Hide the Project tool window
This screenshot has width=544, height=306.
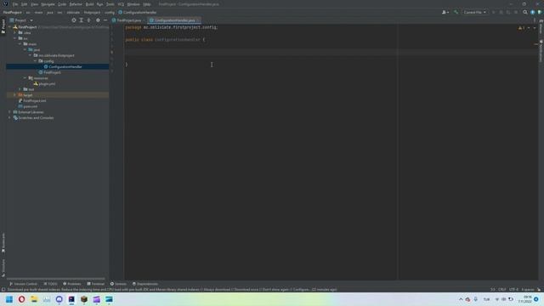(x=105, y=20)
